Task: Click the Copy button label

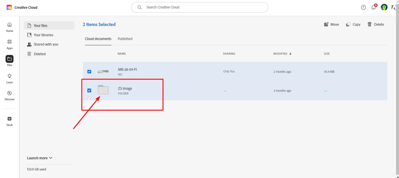Action: click(x=356, y=25)
